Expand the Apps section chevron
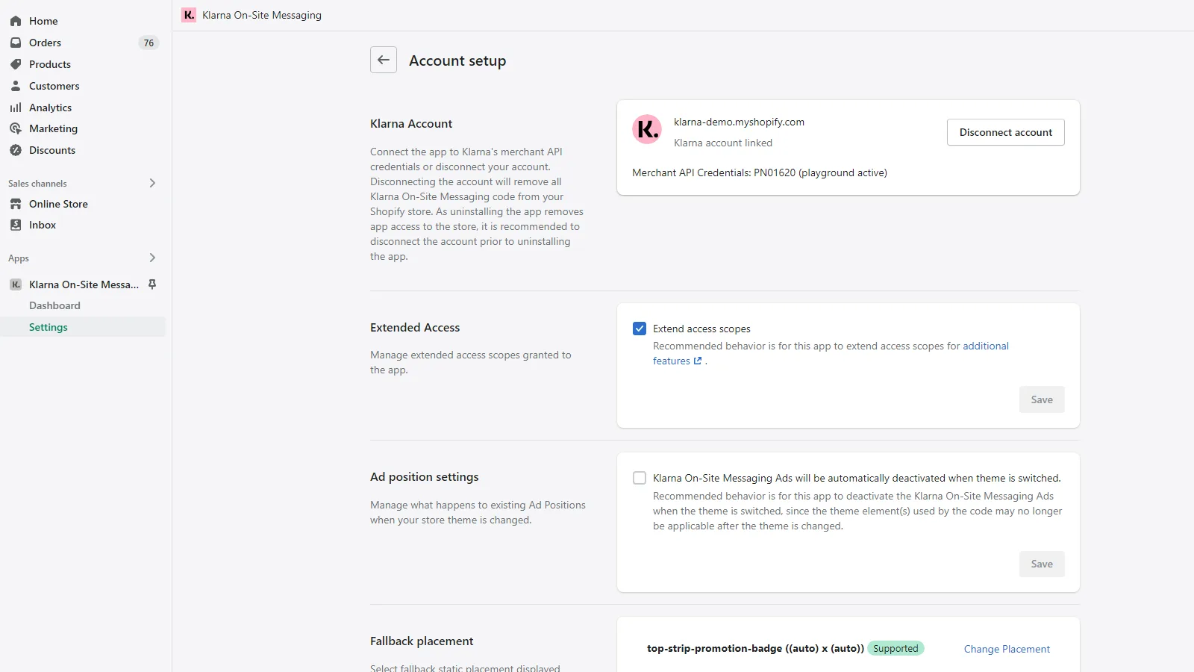This screenshot has width=1194, height=672. pos(152,258)
